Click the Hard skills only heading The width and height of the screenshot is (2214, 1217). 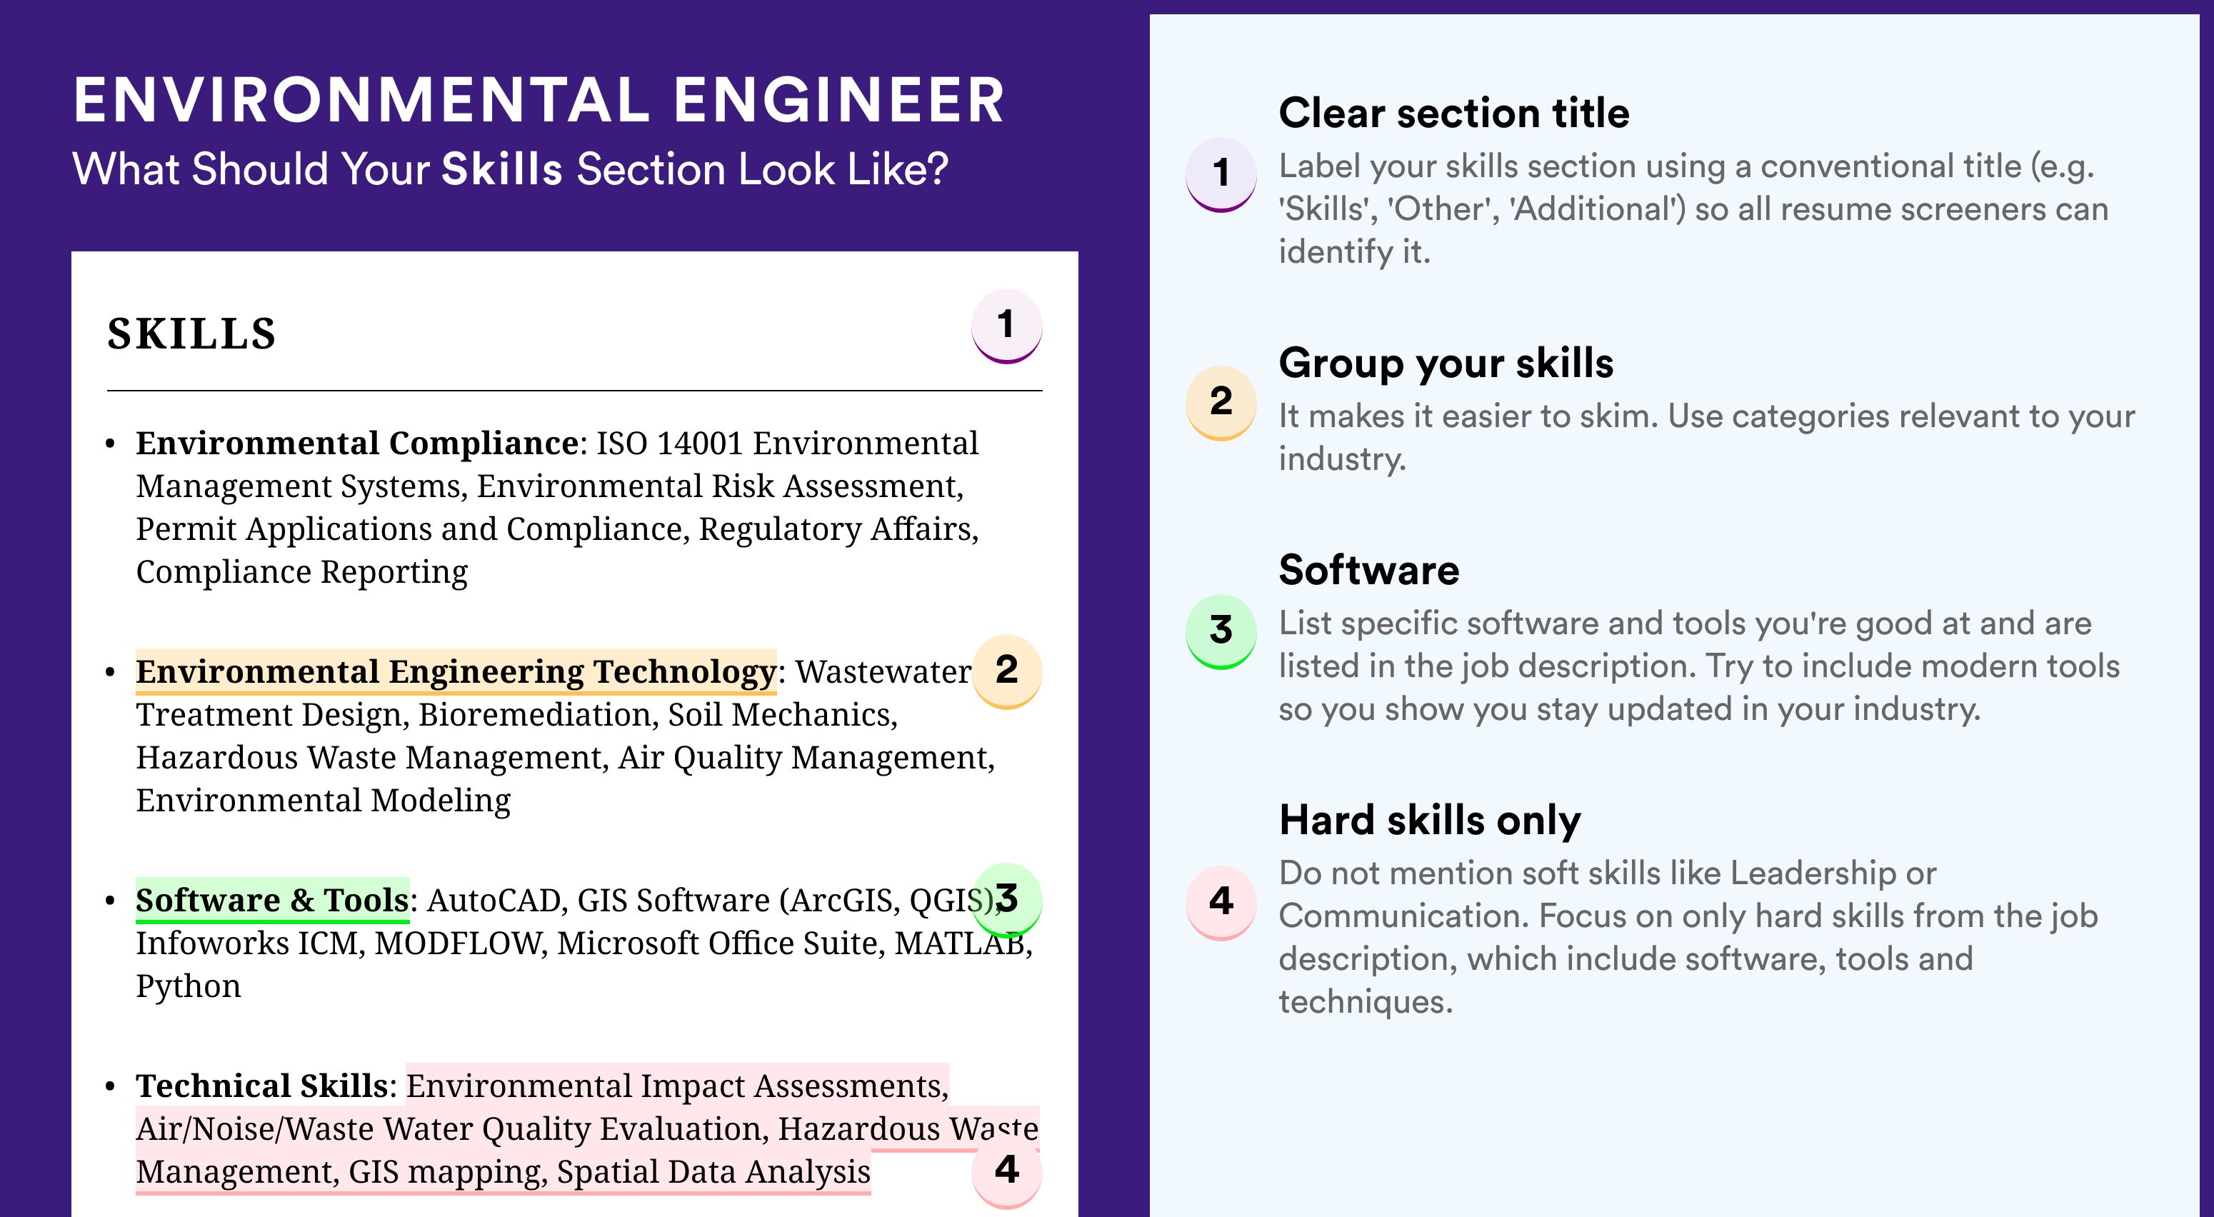click(x=1429, y=820)
